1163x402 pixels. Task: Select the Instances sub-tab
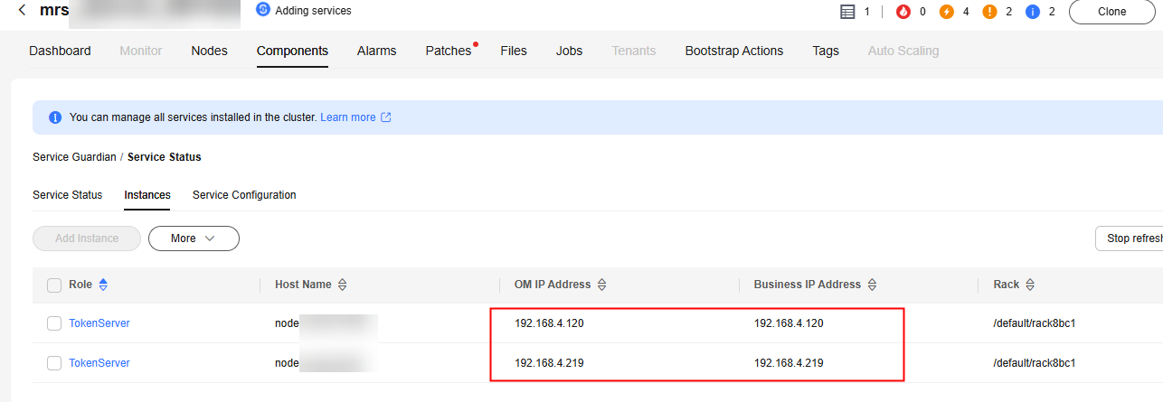click(x=147, y=195)
